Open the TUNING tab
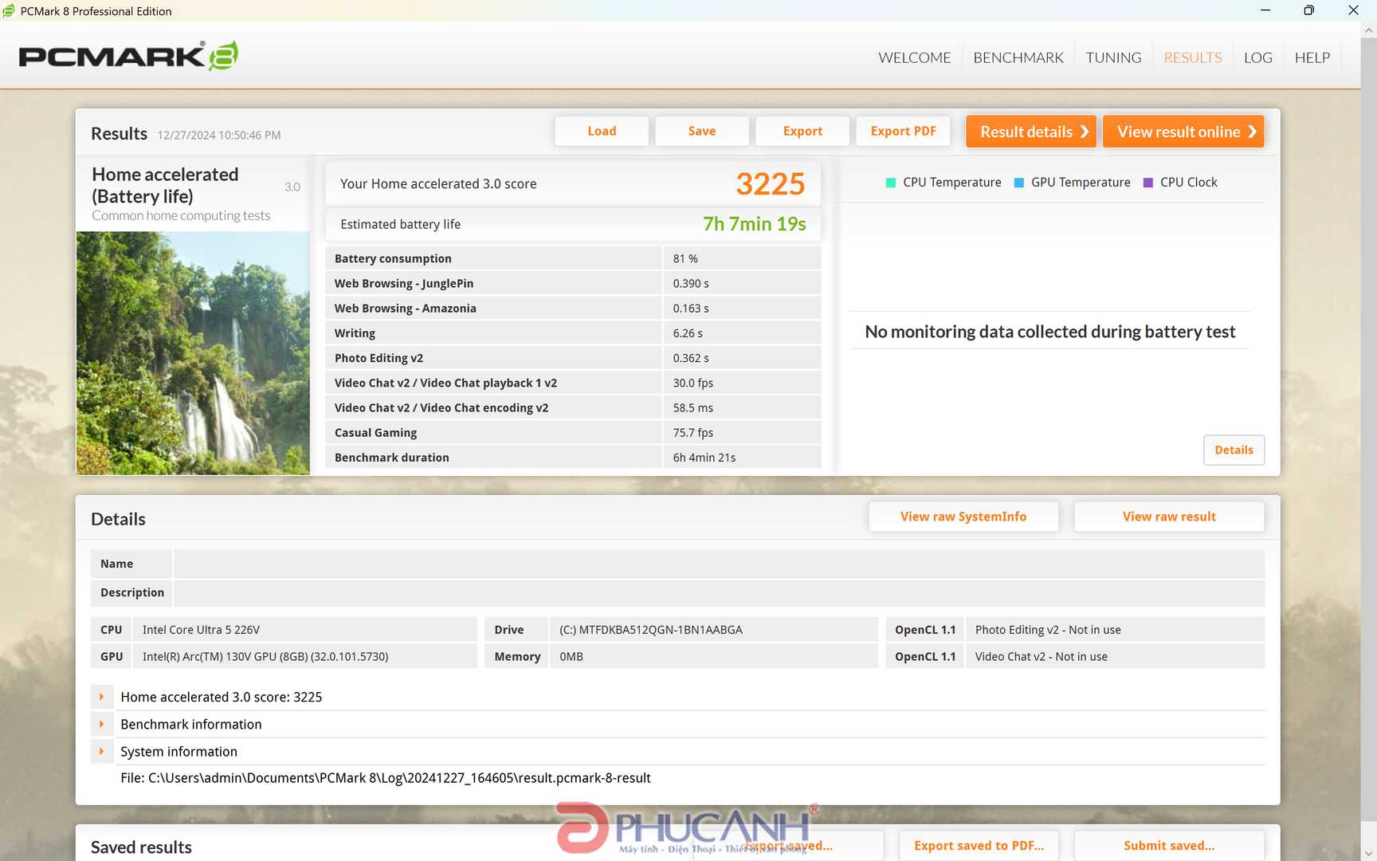The image size is (1377, 861). click(1113, 57)
